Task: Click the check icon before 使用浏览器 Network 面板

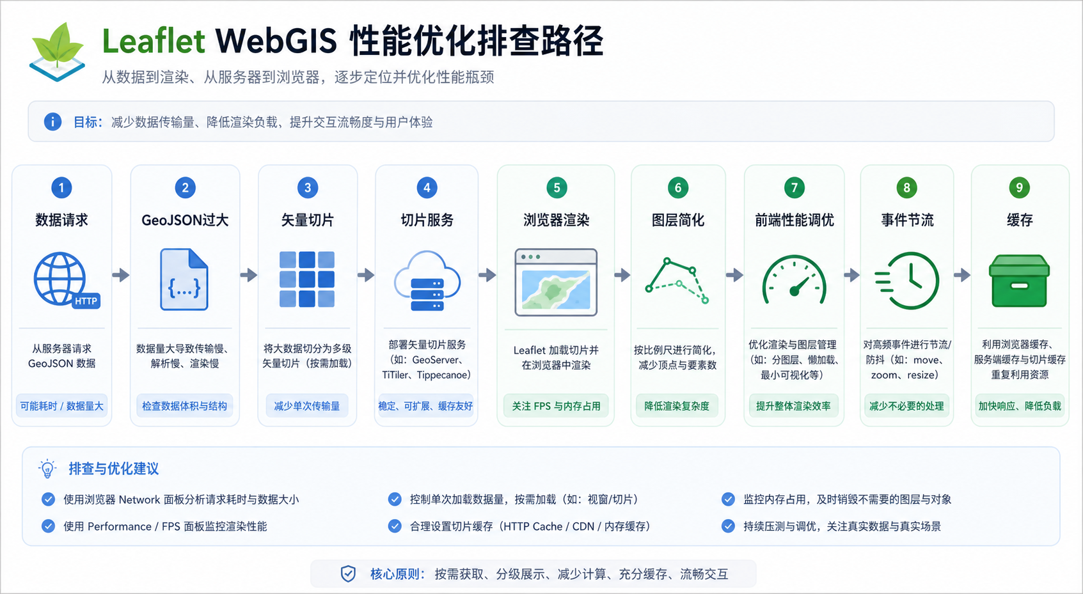Action: (48, 499)
